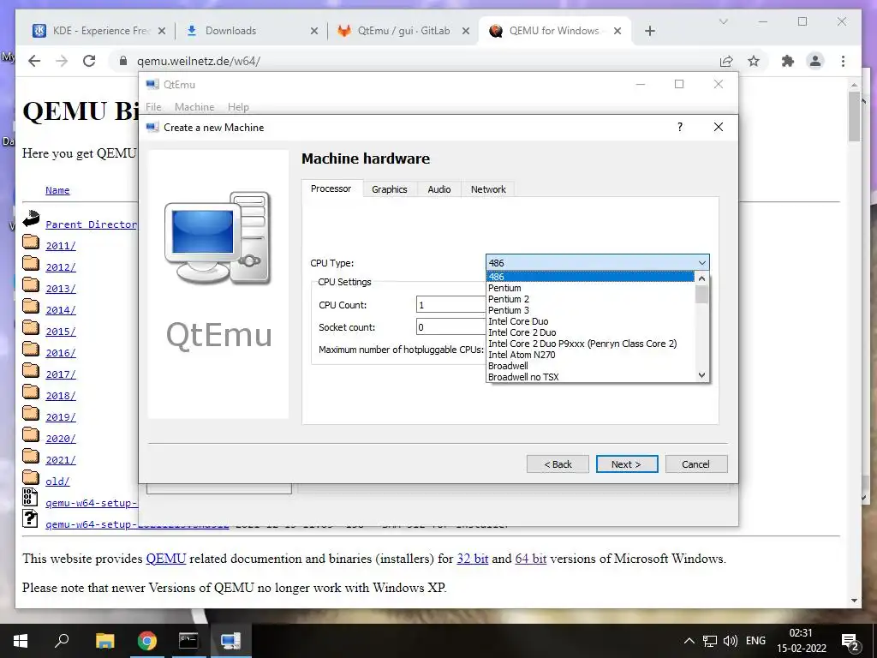
Task: Click Parent Directory back-arrow icon
Action: (31, 218)
